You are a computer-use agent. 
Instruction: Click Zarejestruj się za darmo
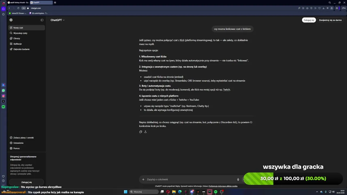(x=330, y=20)
